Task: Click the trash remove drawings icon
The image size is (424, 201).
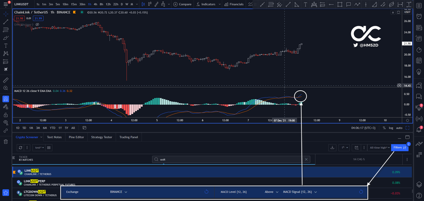Action: [6, 141]
